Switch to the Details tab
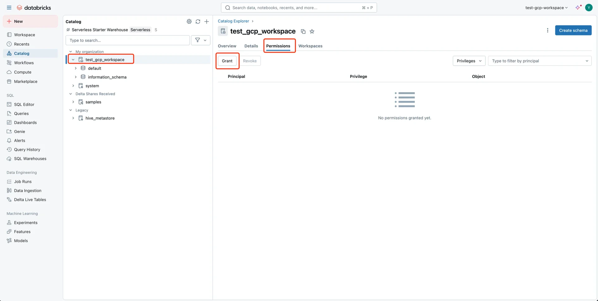The image size is (598, 301). [x=251, y=46]
